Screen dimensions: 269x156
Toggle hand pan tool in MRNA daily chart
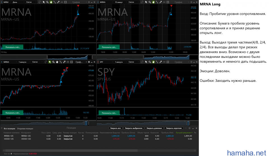pos(51,2)
